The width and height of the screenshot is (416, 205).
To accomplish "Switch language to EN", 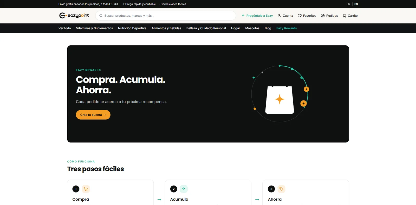I will [348, 4].
